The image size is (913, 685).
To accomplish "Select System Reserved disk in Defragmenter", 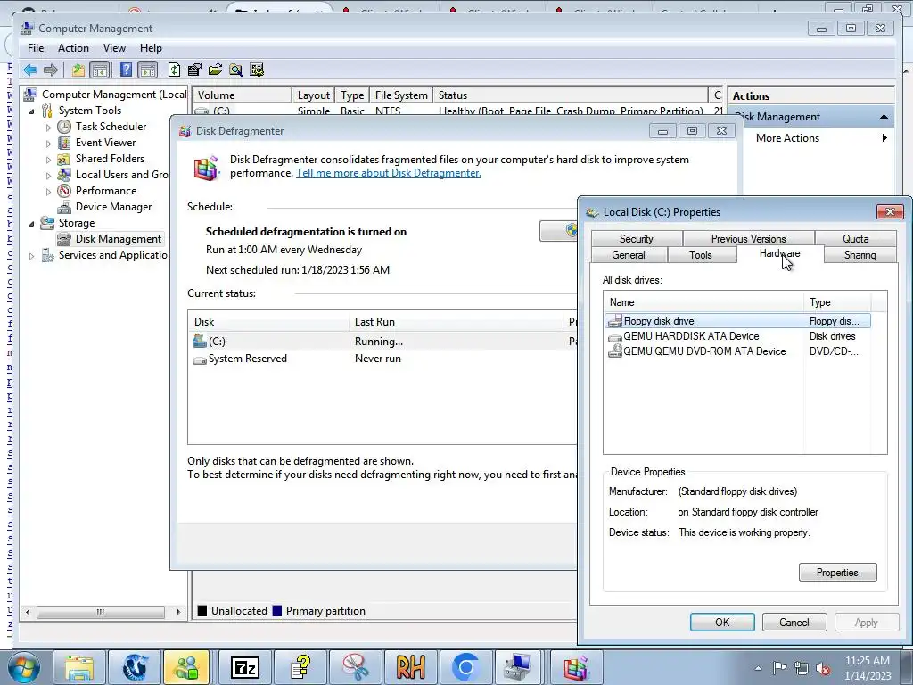I will click(x=382, y=359).
